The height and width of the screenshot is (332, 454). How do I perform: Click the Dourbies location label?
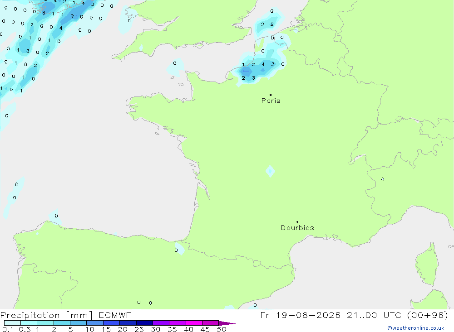click(x=297, y=228)
